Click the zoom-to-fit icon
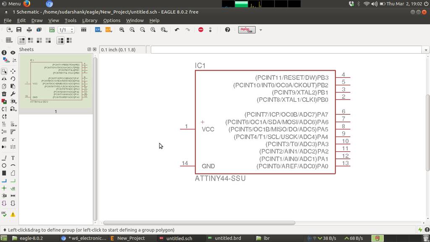Screen dimensions: 430x242 pos(122,30)
